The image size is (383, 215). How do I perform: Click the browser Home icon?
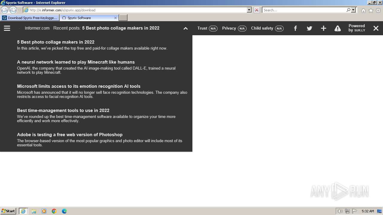pyautogui.click(x=363, y=10)
